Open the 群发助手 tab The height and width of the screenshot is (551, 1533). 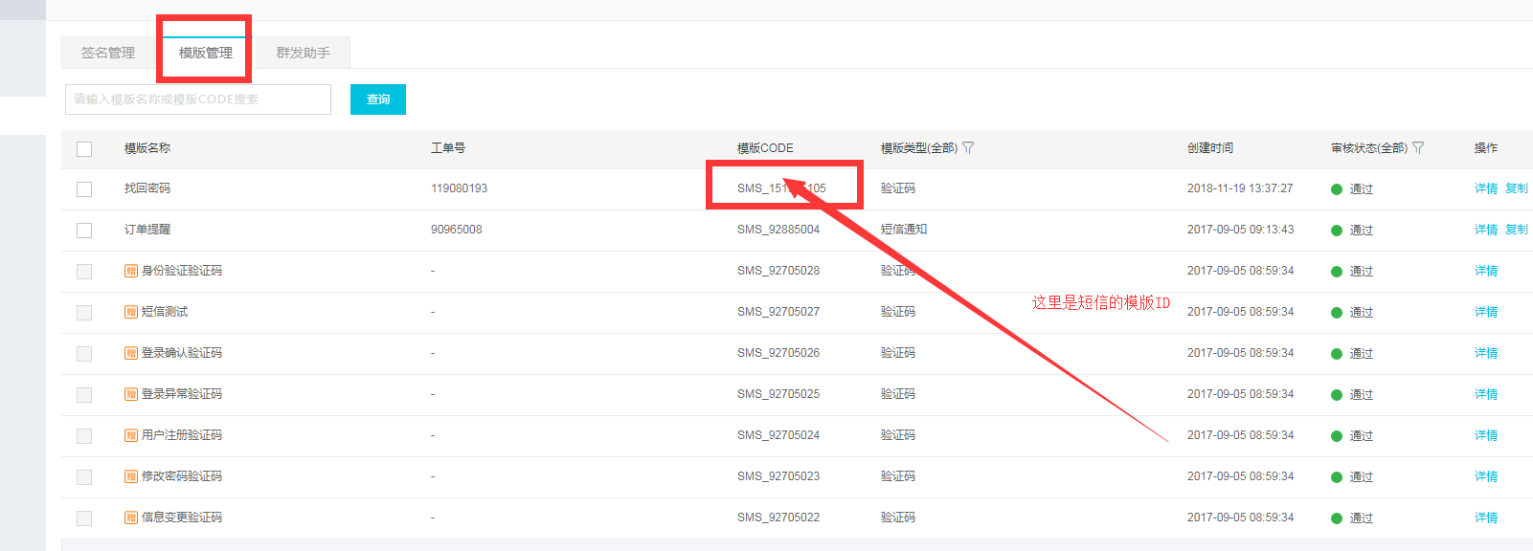(303, 53)
